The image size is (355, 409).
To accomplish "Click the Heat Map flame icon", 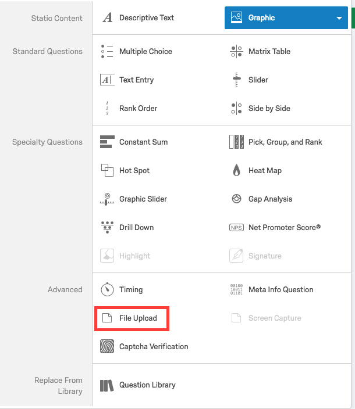I will [236, 170].
